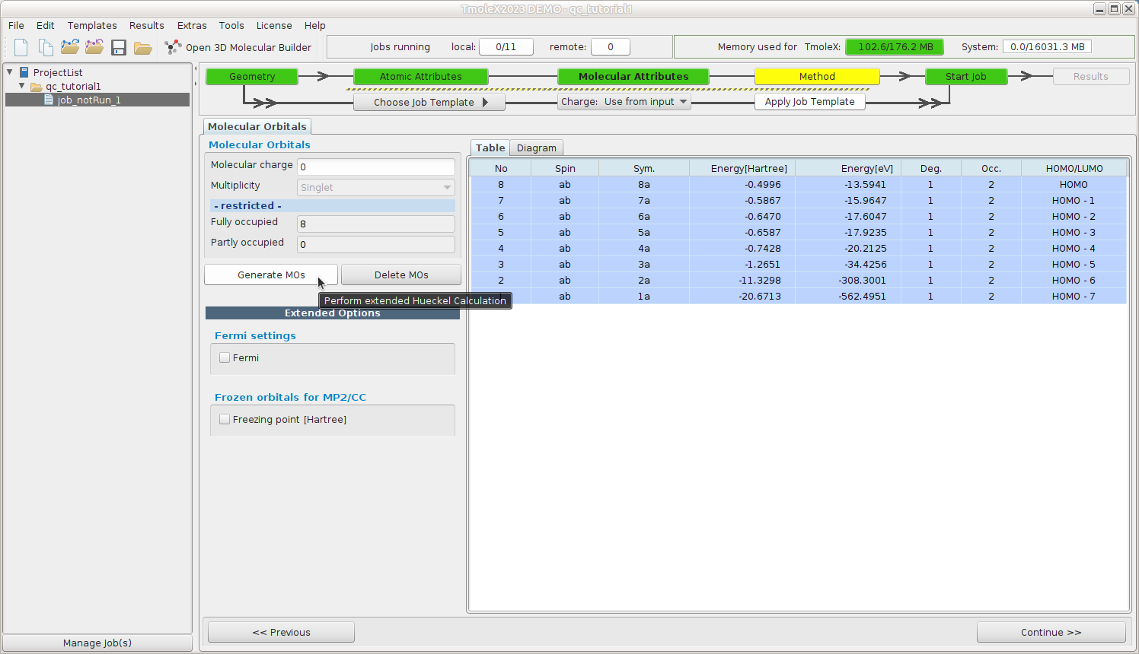Screen dimensions: 1139x654
Task: Click the Molecular charge input field
Action: pyautogui.click(x=376, y=167)
